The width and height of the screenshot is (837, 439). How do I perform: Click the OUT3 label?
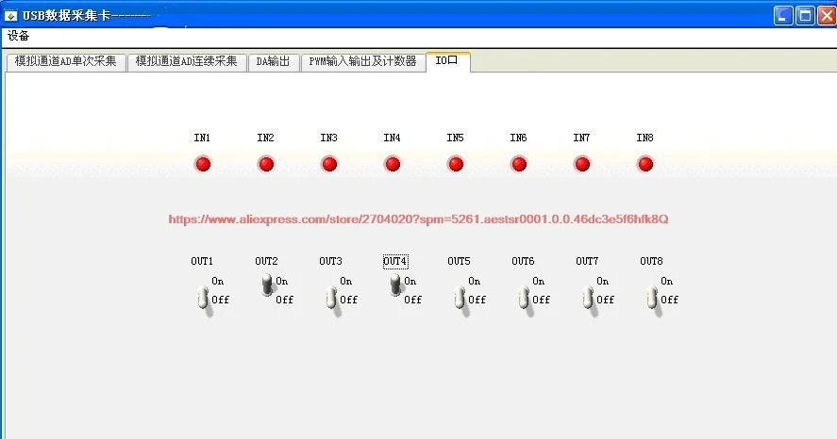click(x=330, y=261)
